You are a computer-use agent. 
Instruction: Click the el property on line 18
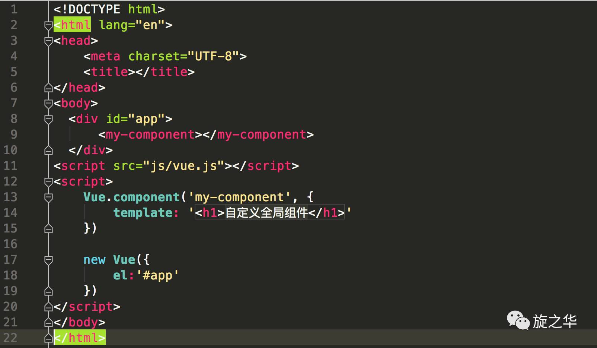[120, 275]
